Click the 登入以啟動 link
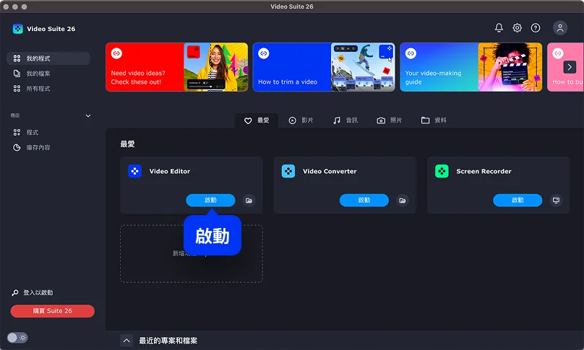 38,293
